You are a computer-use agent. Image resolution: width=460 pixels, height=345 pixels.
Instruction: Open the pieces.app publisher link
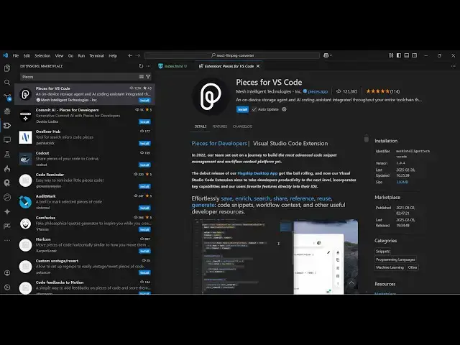click(318, 91)
